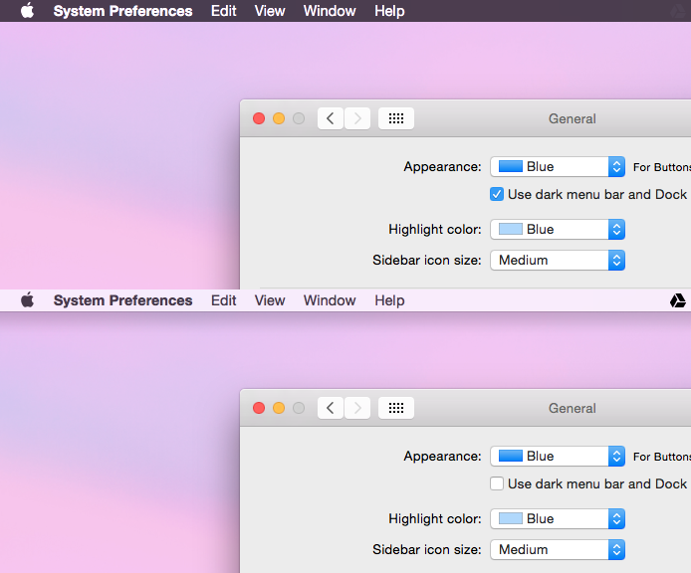Click the Google Drive icon in dark menu bar
This screenshot has width=691, height=573.
point(678,11)
